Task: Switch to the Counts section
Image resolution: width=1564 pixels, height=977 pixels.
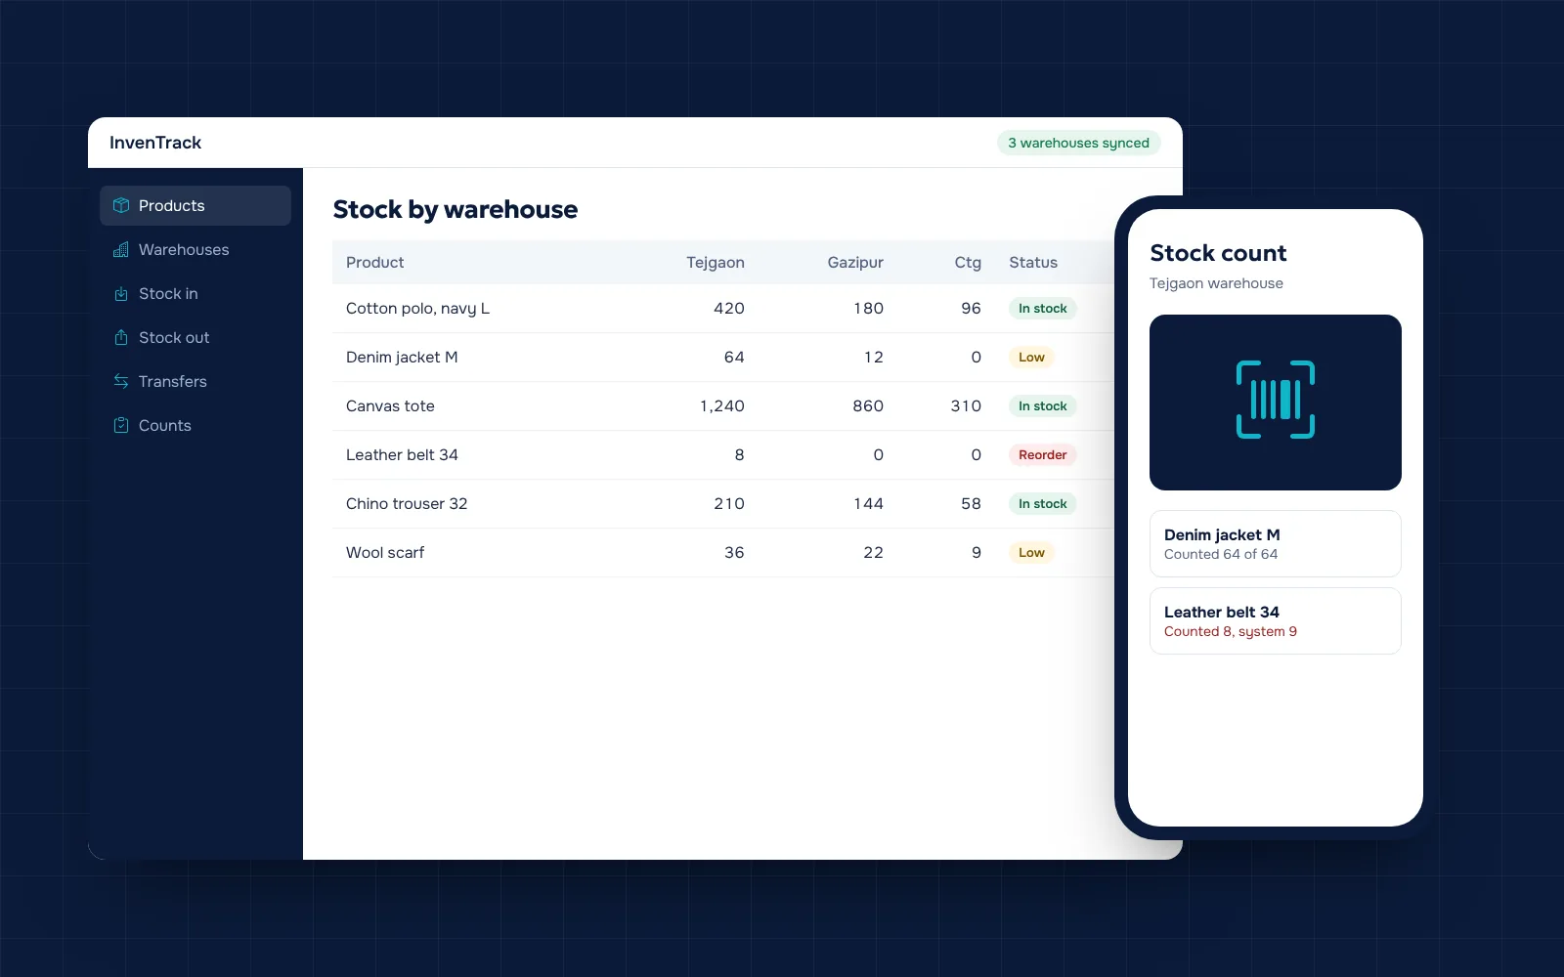Action: coord(195,425)
